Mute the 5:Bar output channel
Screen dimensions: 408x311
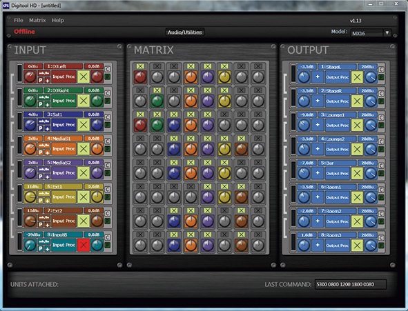point(358,173)
